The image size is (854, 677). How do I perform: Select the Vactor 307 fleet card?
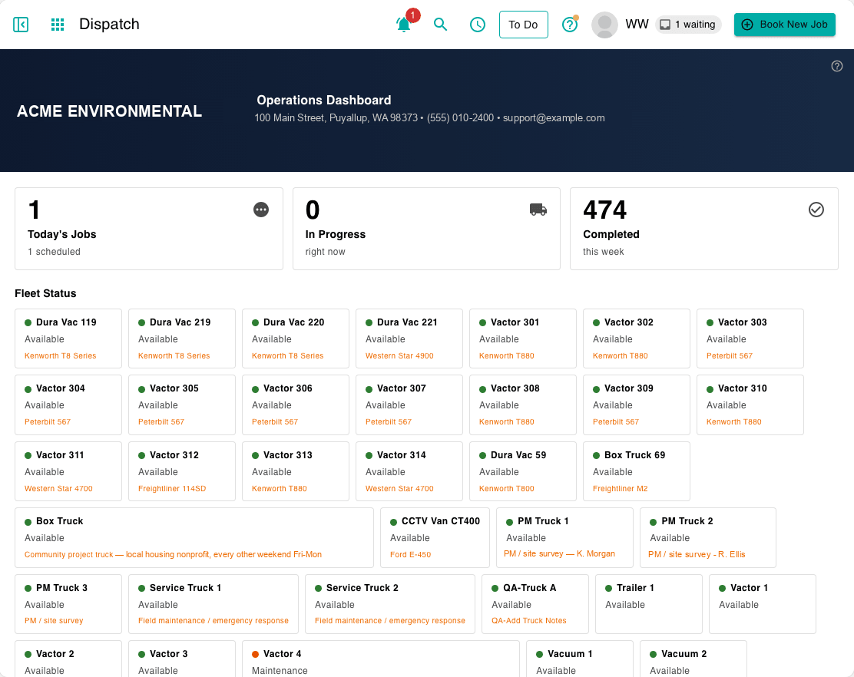pos(409,405)
